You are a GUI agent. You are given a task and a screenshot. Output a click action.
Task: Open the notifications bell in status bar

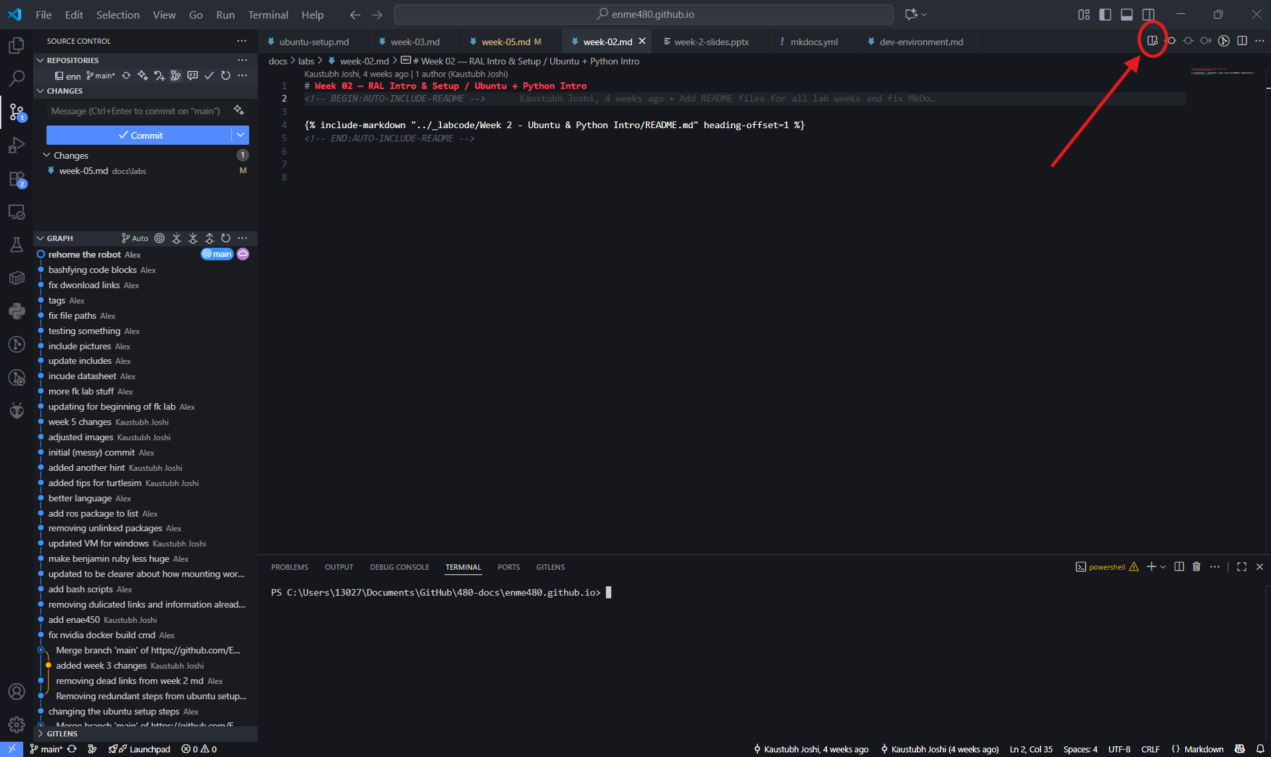click(x=1260, y=749)
